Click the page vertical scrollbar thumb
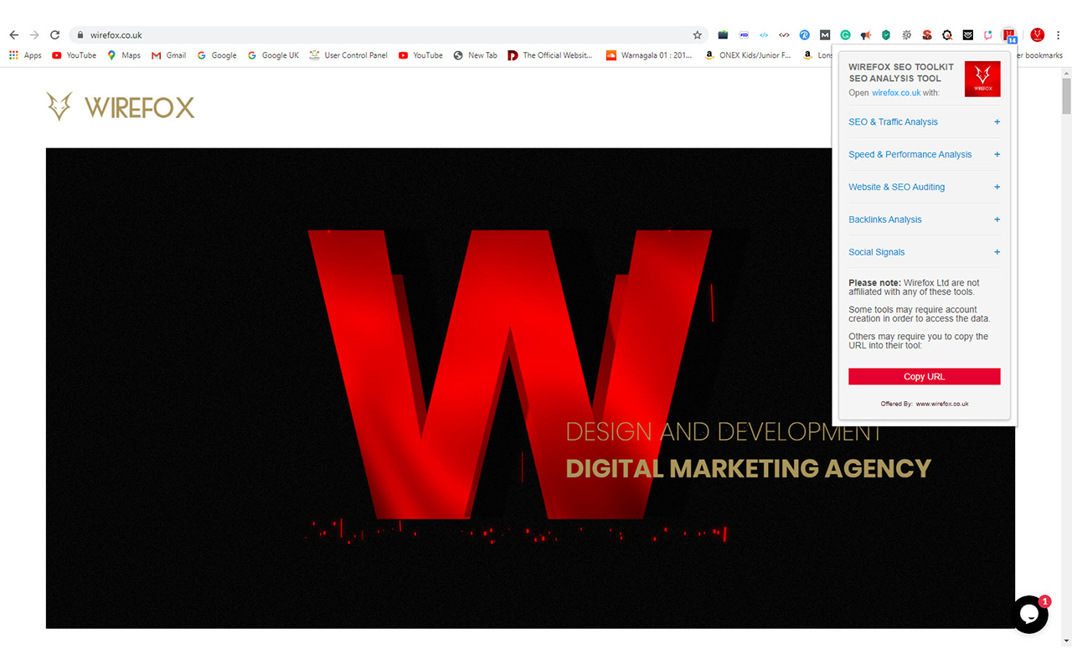Screen dimensions: 1072x670 tap(1066, 95)
